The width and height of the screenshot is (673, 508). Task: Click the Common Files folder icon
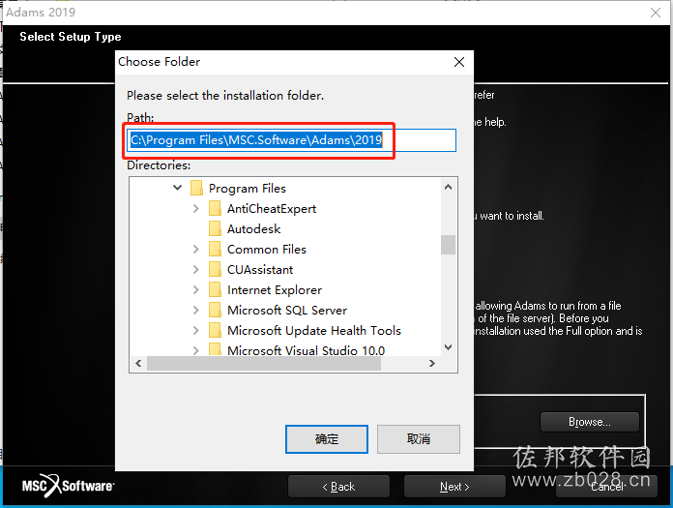[215, 249]
